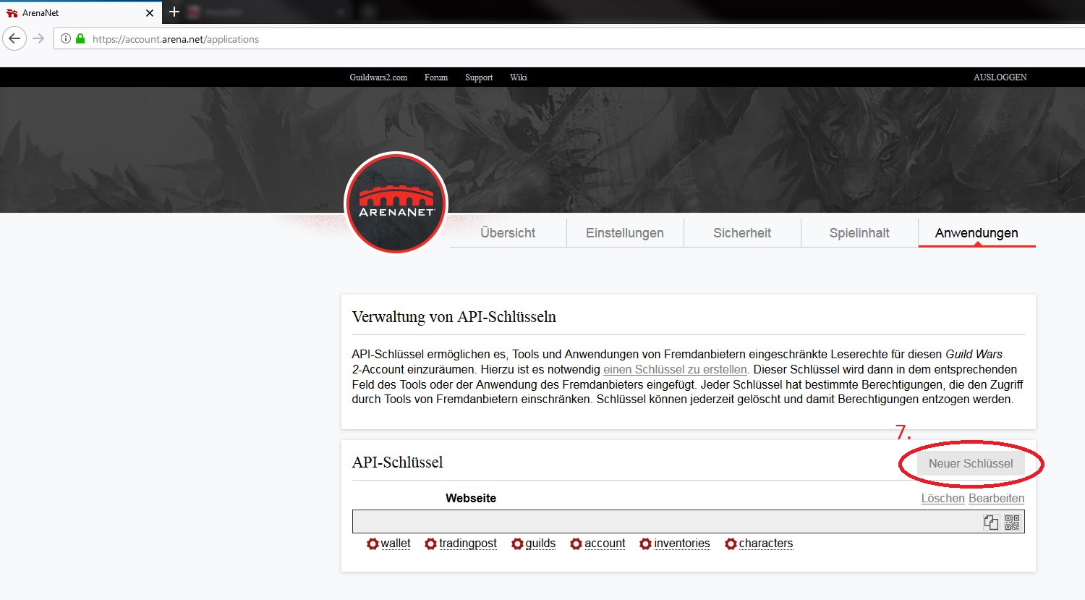1085x600 pixels.
Task: Click the Löschen link for the key
Action: click(x=943, y=498)
